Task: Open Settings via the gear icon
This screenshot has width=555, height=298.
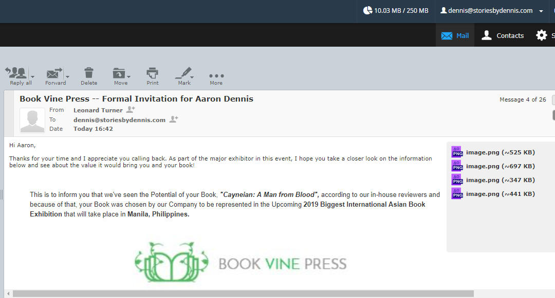Action: (x=541, y=35)
